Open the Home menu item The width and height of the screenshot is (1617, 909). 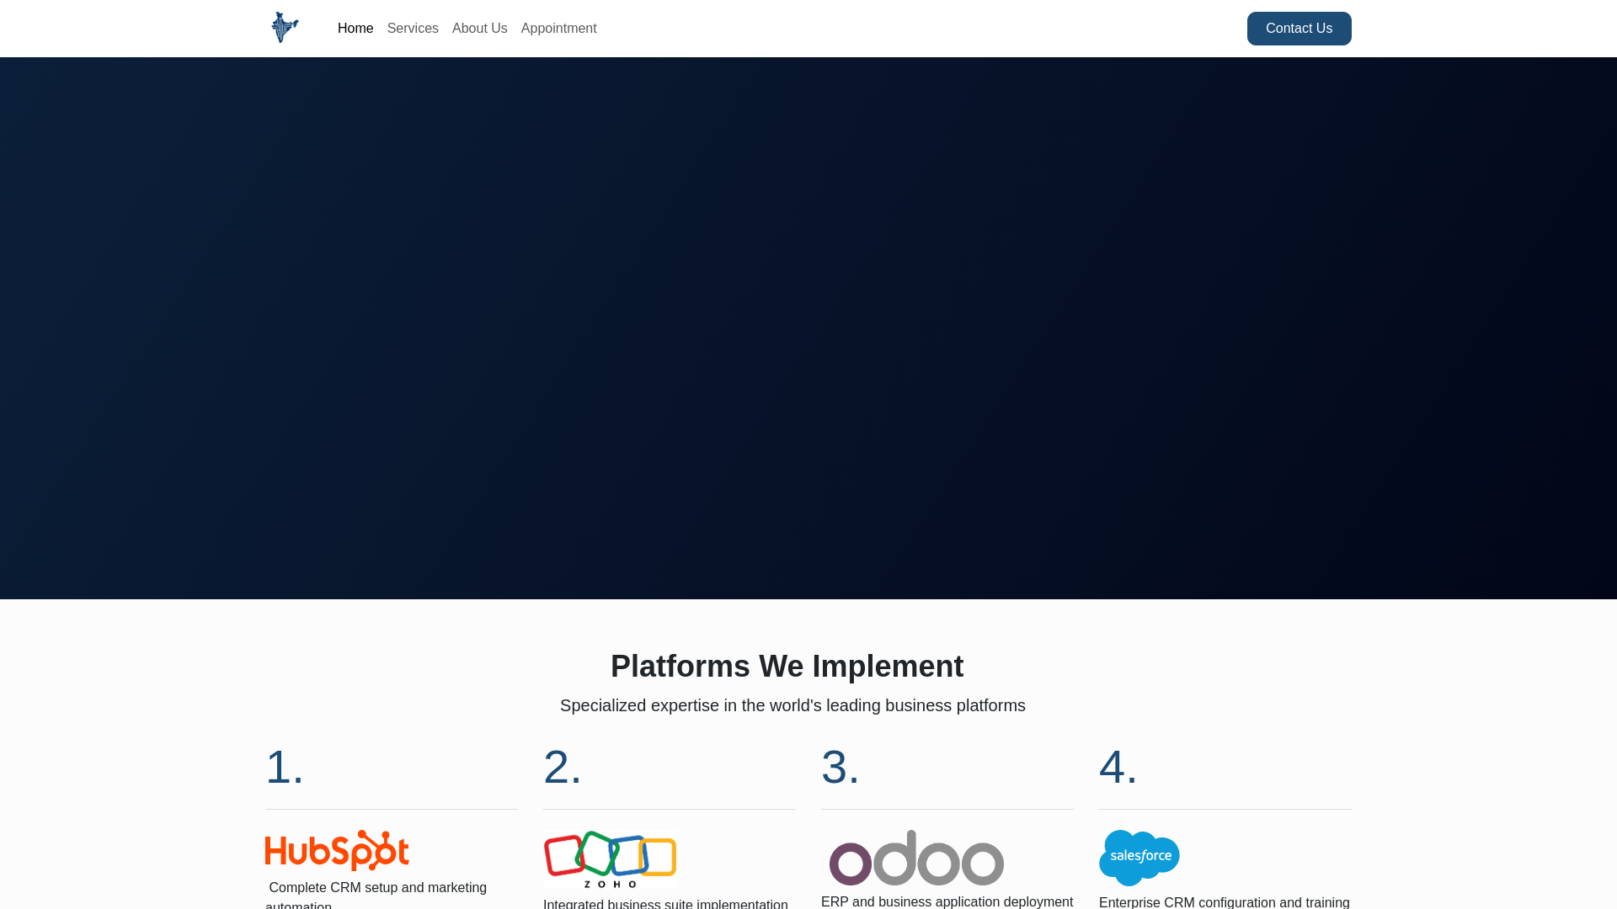coord(355,29)
